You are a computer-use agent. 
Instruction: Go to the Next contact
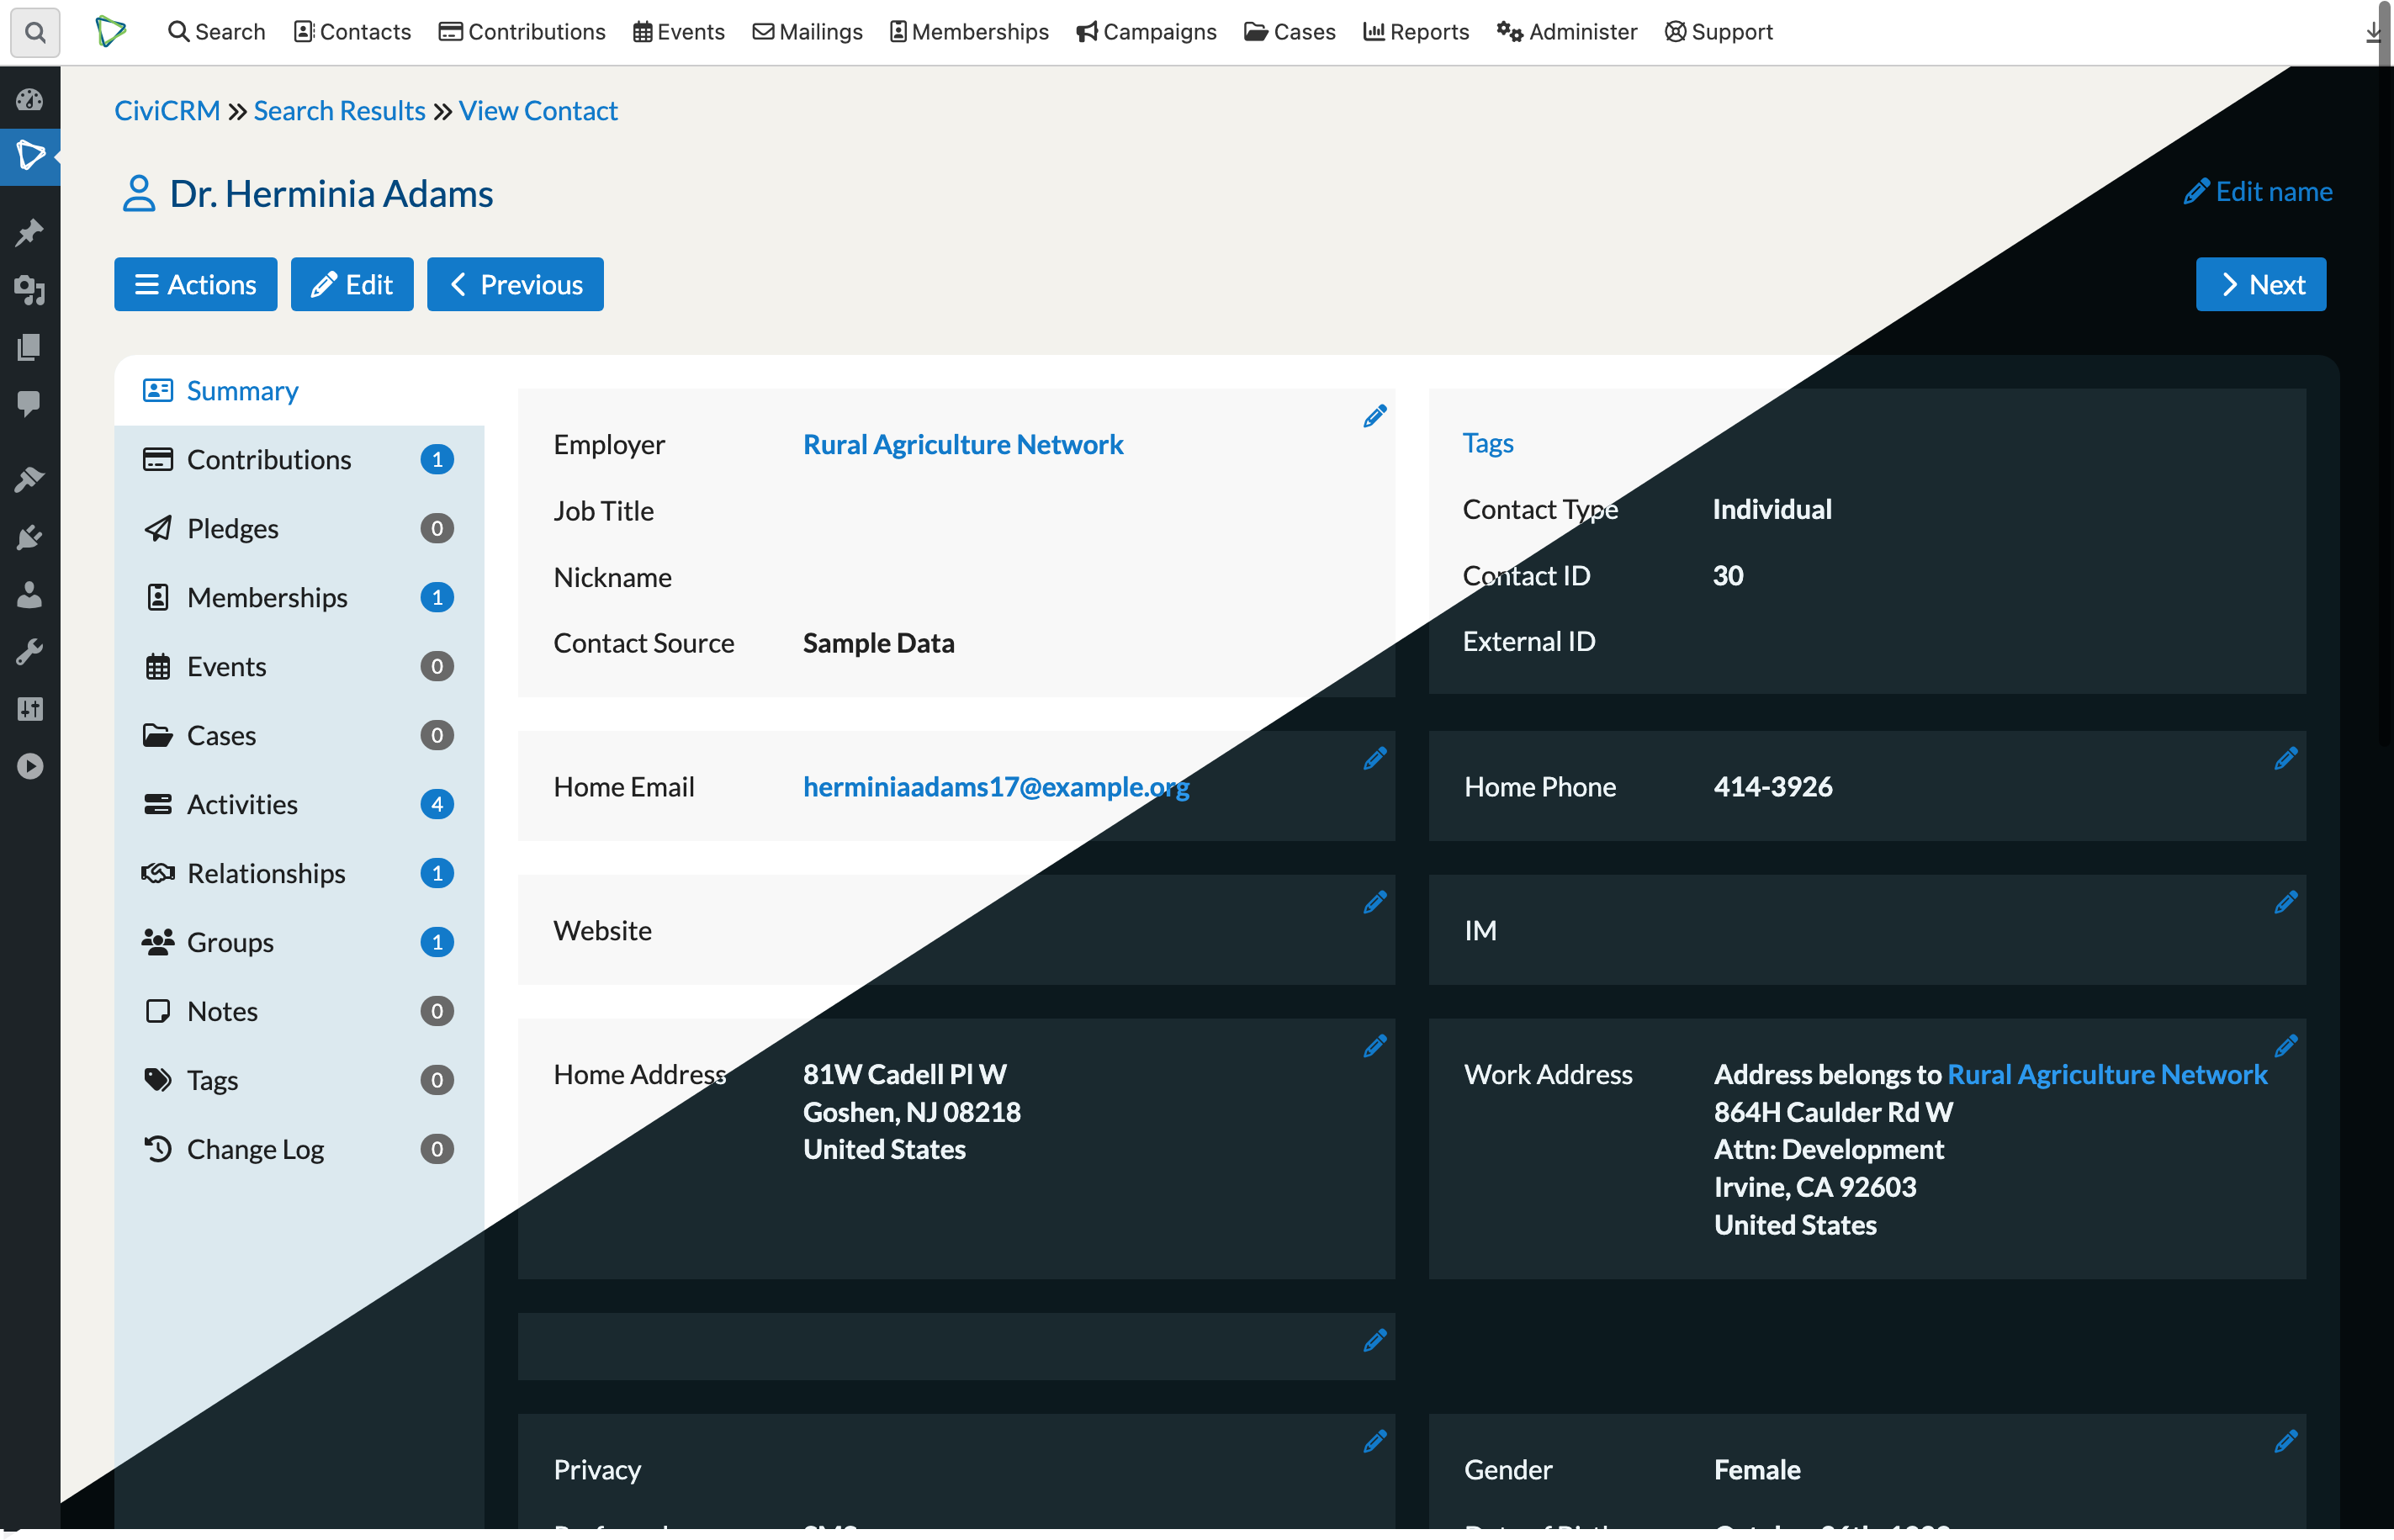pos(2261,285)
